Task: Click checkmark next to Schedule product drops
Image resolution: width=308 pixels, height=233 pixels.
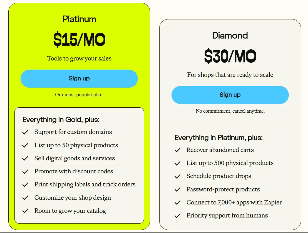Action: click(177, 176)
